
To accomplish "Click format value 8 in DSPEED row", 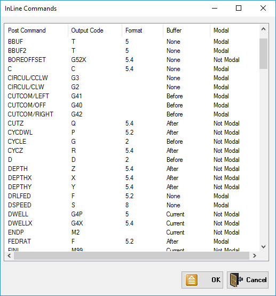I will 127,205.
